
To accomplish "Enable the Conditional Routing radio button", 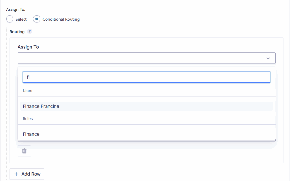I will 37,19.
